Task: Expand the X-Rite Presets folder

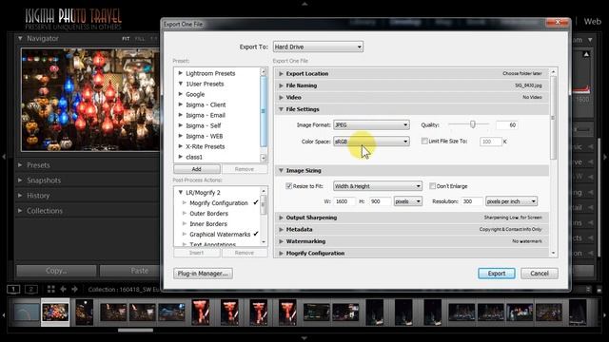Action: (x=181, y=146)
